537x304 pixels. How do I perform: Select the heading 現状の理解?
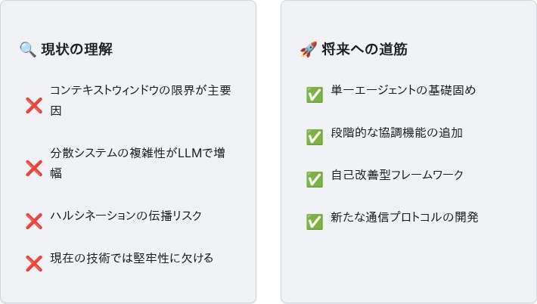(x=76, y=49)
